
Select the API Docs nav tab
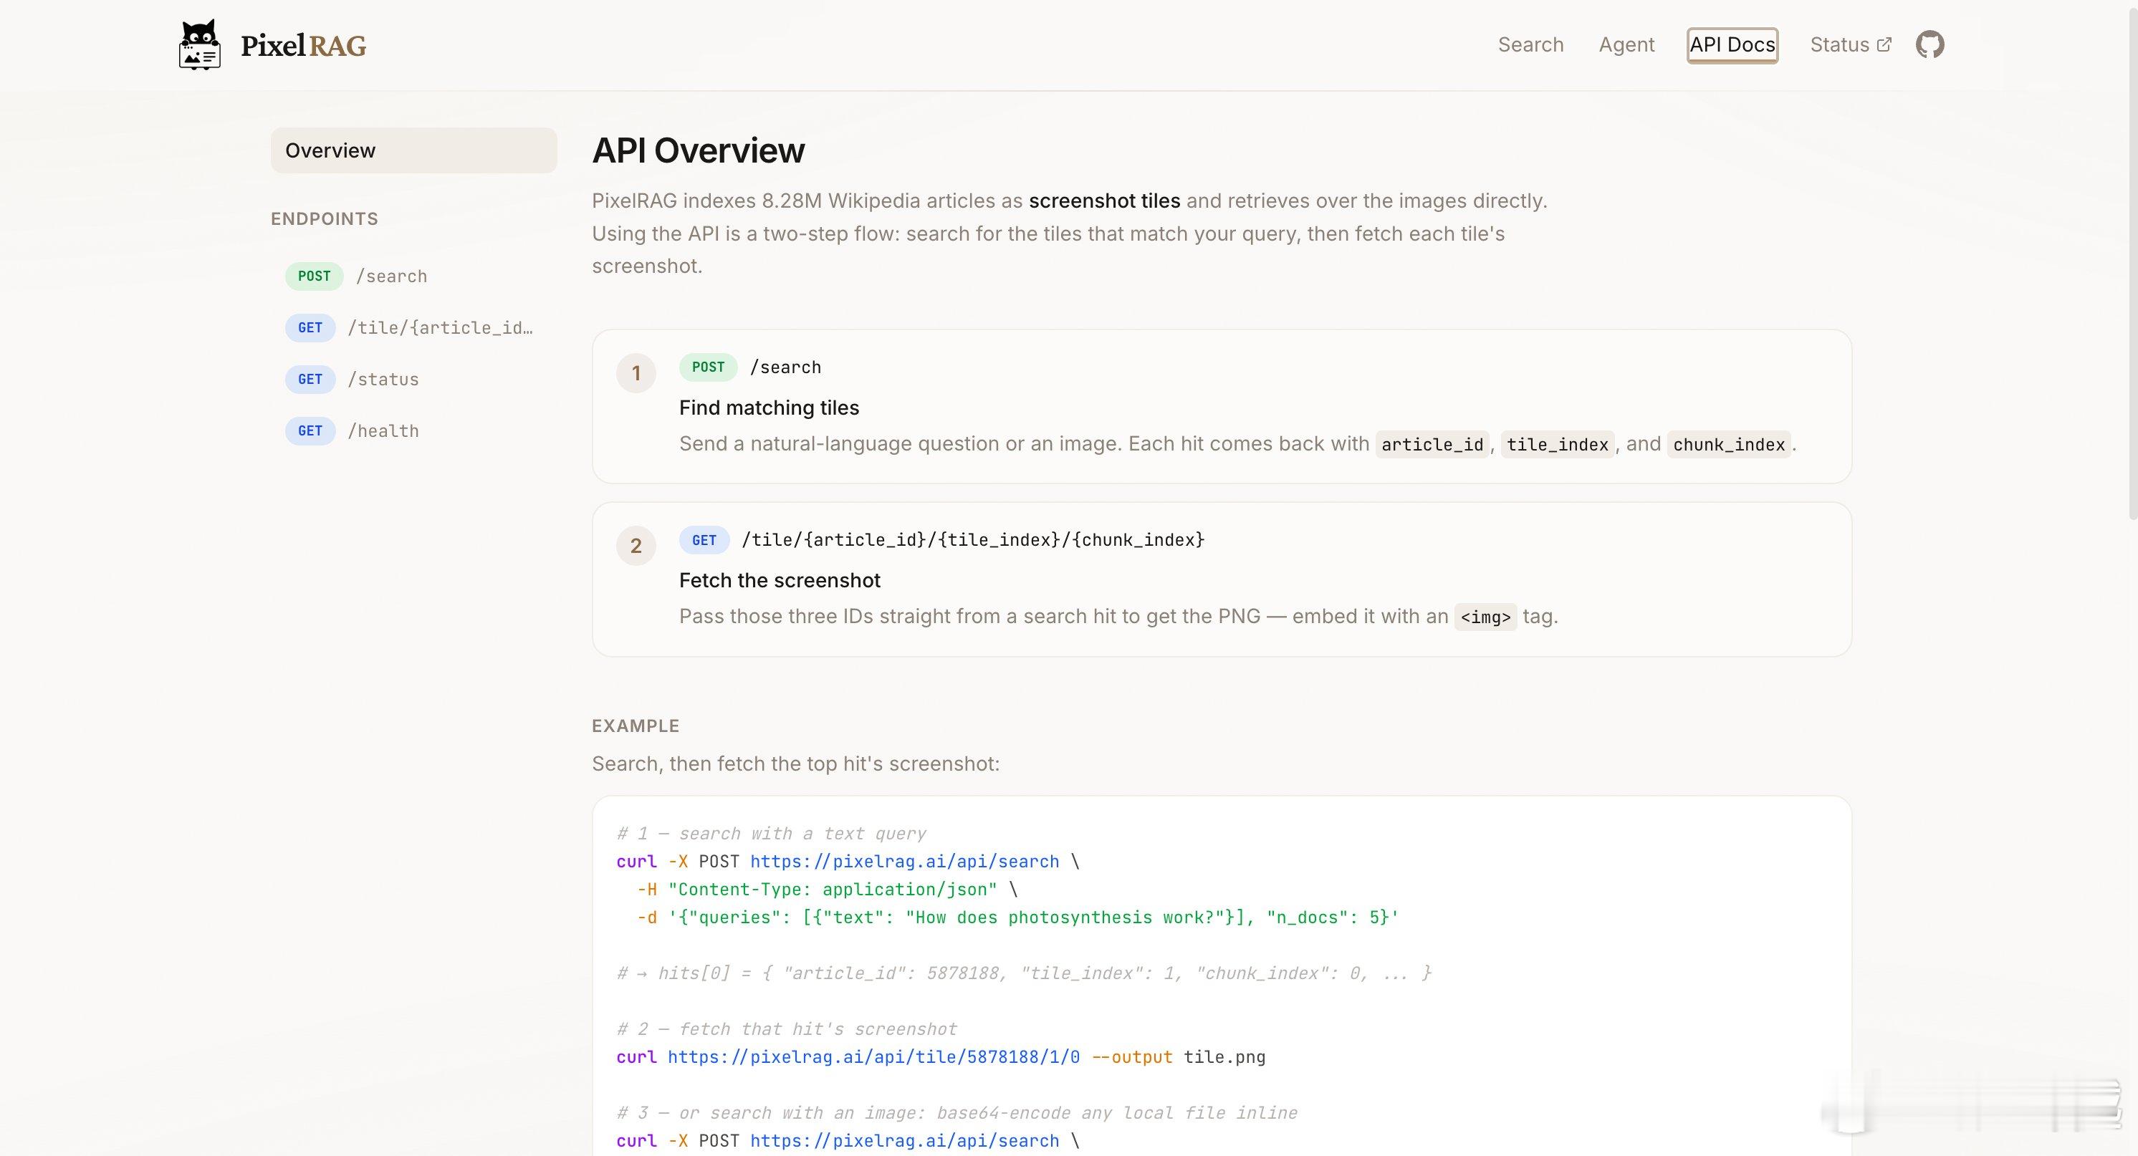pyautogui.click(x=1732, y=45)
